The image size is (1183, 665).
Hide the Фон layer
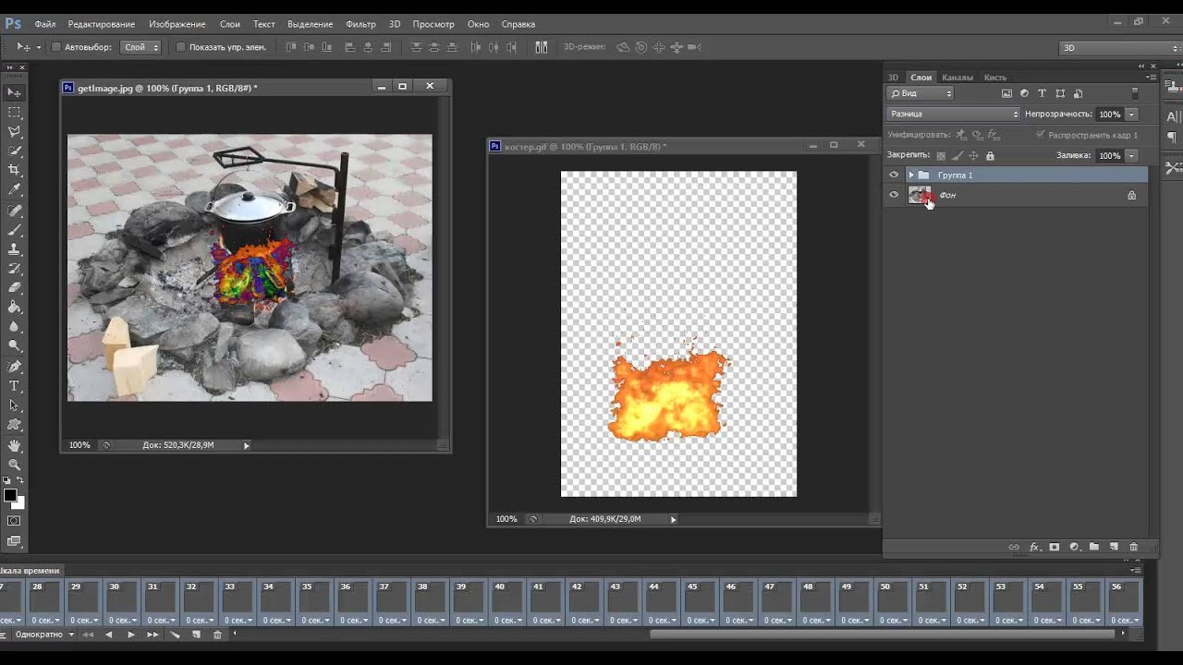tap(894, 195)
